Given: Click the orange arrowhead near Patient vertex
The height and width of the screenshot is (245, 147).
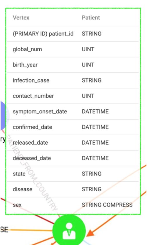Looking at the screenshot, I should click(x=90, y=233).
